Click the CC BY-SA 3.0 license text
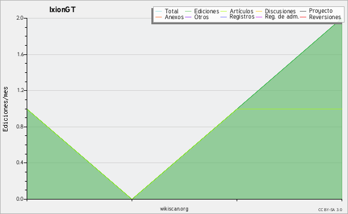The height and width of the screenshot is (214, 348). 330,210
